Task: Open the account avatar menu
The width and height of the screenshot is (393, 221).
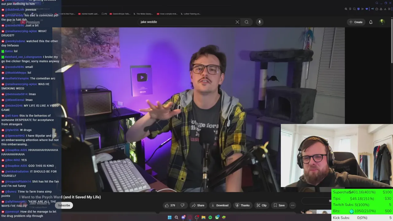Action: [382, 22]
